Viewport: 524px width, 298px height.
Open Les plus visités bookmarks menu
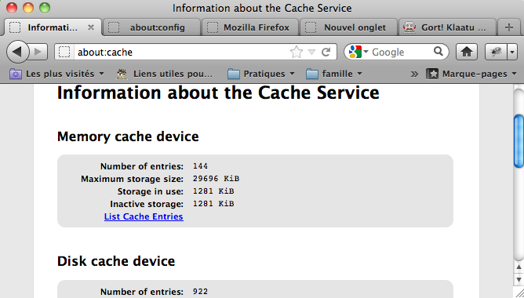pyautogui.click(x=56, y=74)
